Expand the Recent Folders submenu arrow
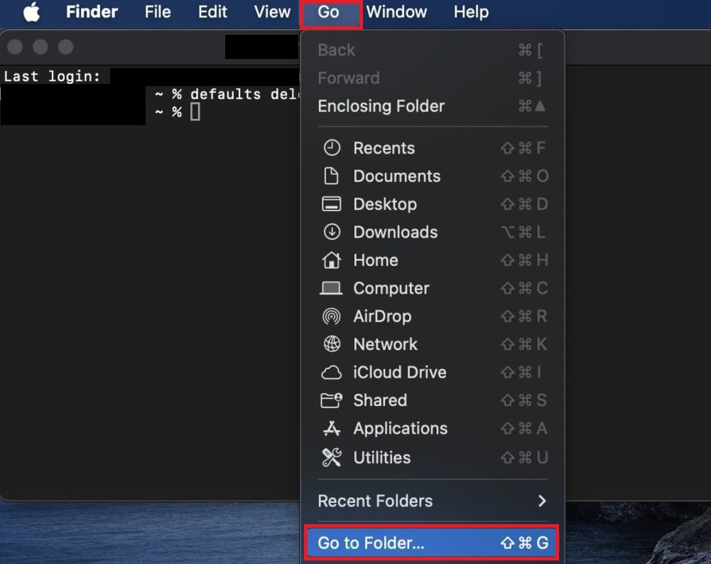The width and height of the screenshot is (711, 564). pos(541,501)
